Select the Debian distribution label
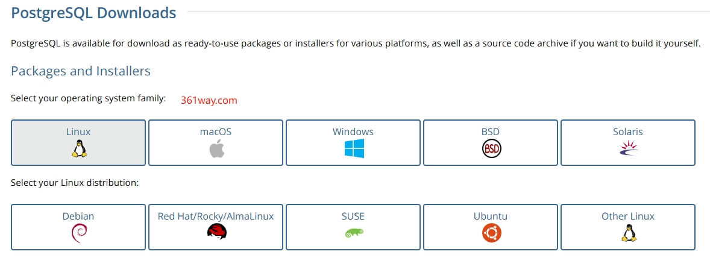Image resolution: width=710 pixels, height=257 pixels. pos(78,216)
